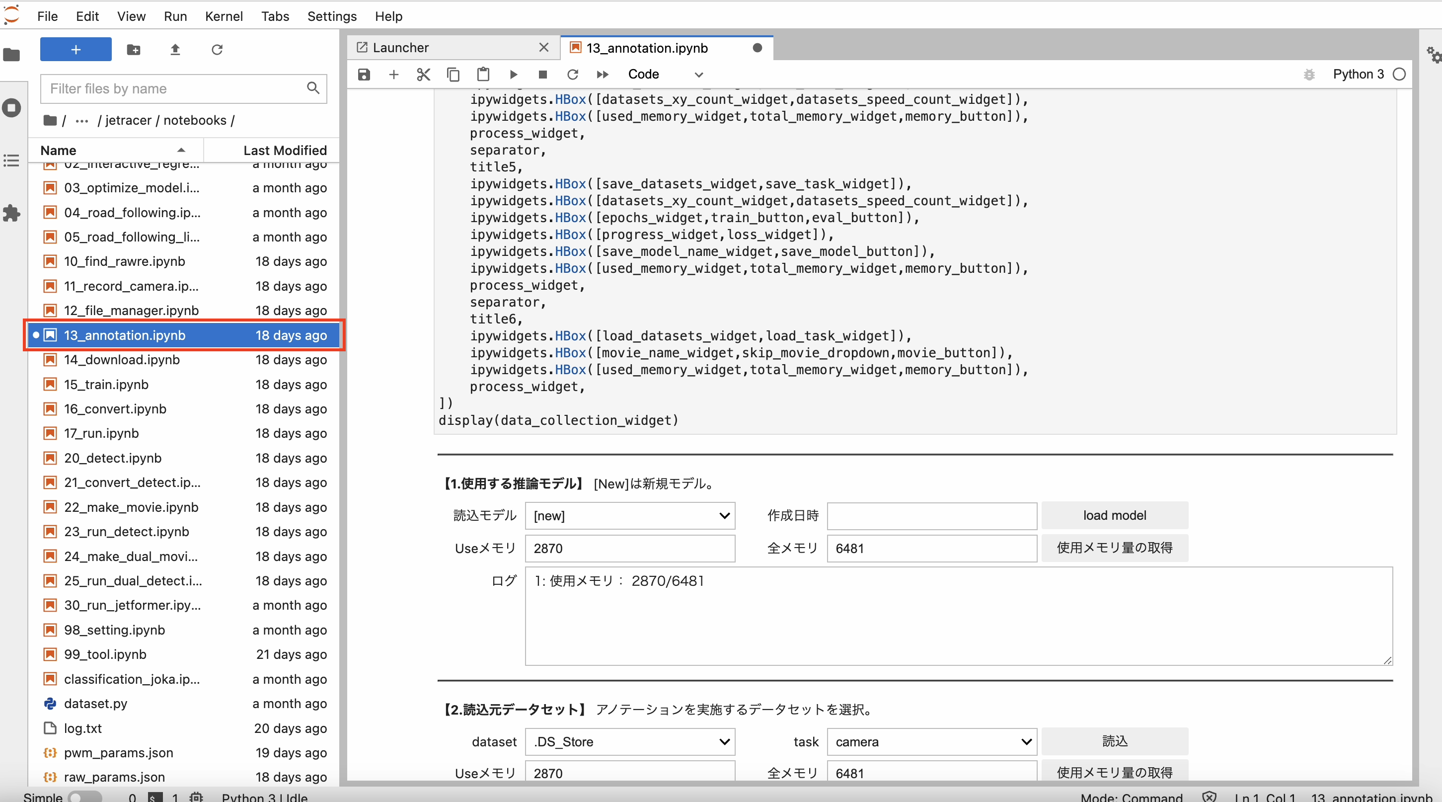
Task: Click the 読込 button next to task
Action: [1115, 741]
